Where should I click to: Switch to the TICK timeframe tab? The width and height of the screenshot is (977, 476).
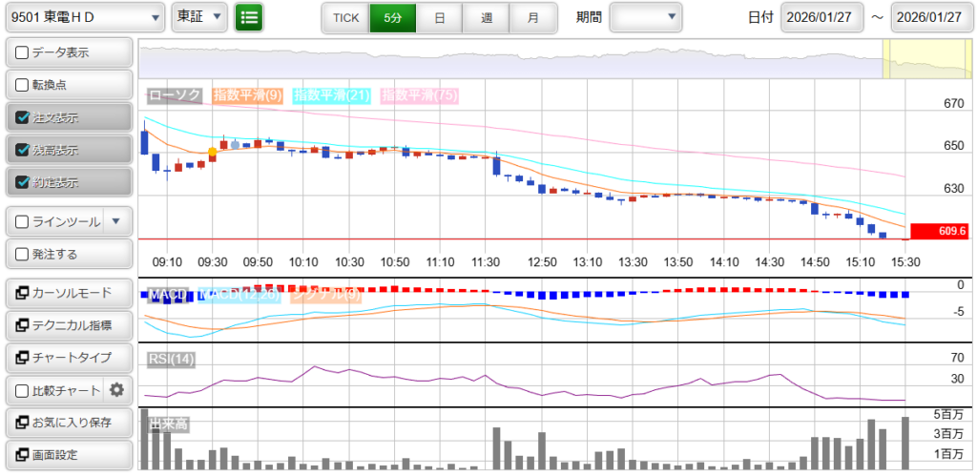(x=345, y=17)
